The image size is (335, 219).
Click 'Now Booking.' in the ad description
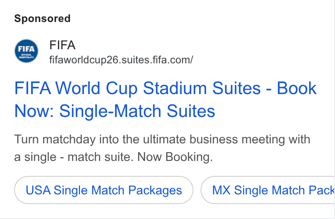175,157
